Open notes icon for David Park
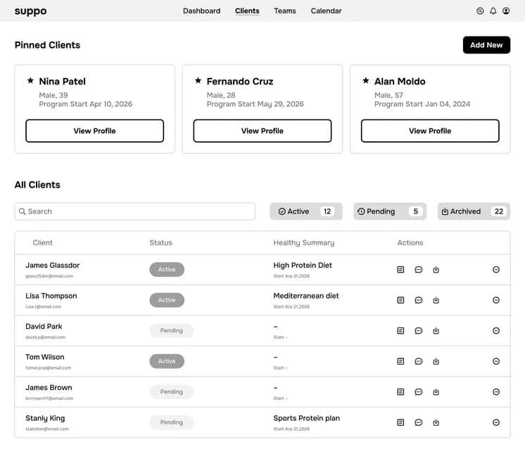Viewport: 525px width, 463px height. pyautogui.click(x=400, y=331)
